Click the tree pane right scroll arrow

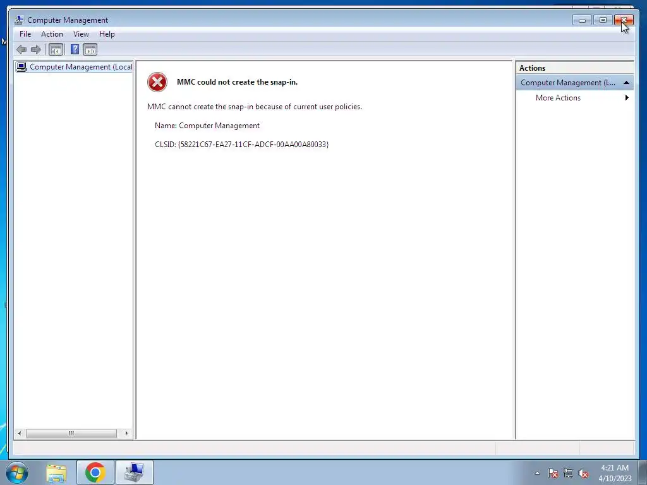tap(126, 433)
